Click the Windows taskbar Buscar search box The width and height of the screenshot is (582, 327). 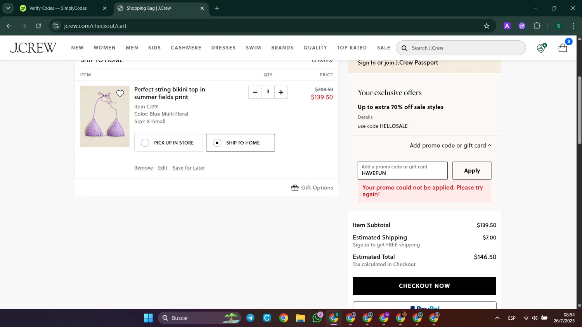pyautogui.click(x=199, y=318)
